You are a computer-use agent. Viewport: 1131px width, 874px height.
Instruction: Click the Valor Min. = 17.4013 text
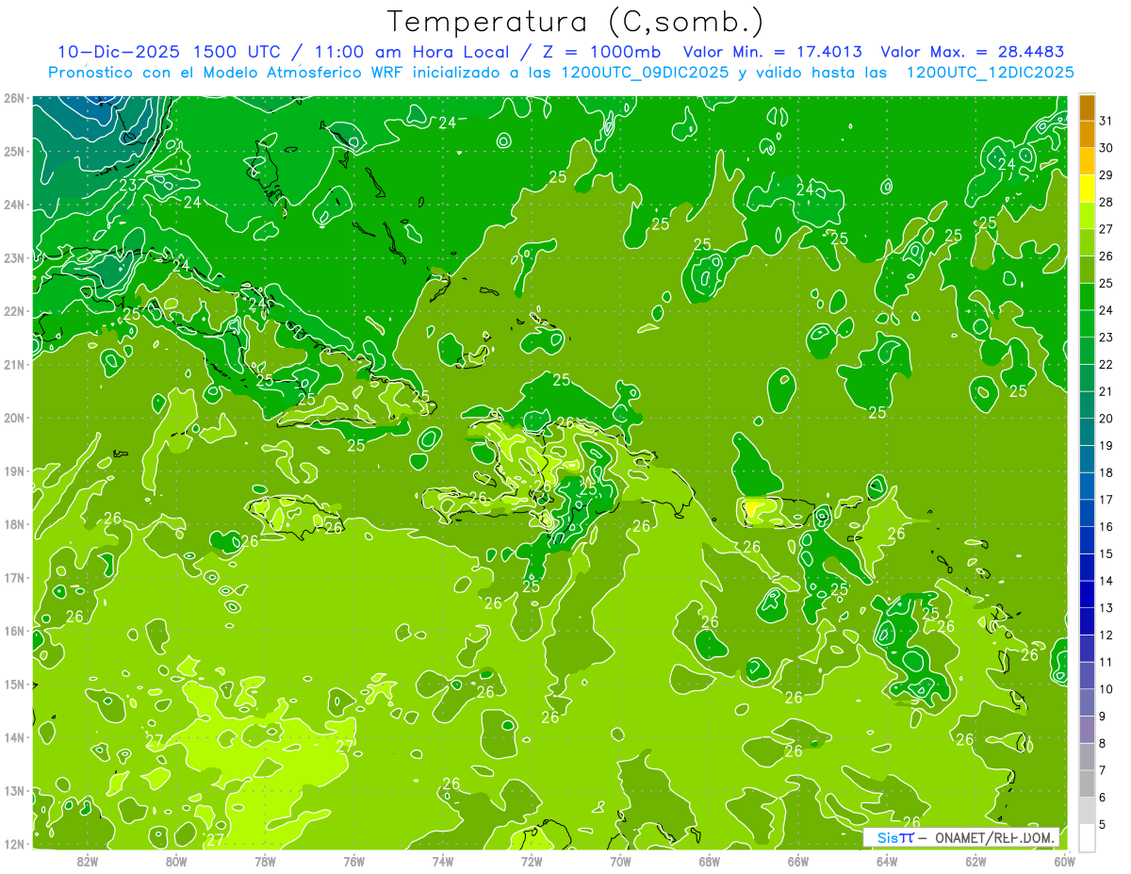[x=771, y=51]
